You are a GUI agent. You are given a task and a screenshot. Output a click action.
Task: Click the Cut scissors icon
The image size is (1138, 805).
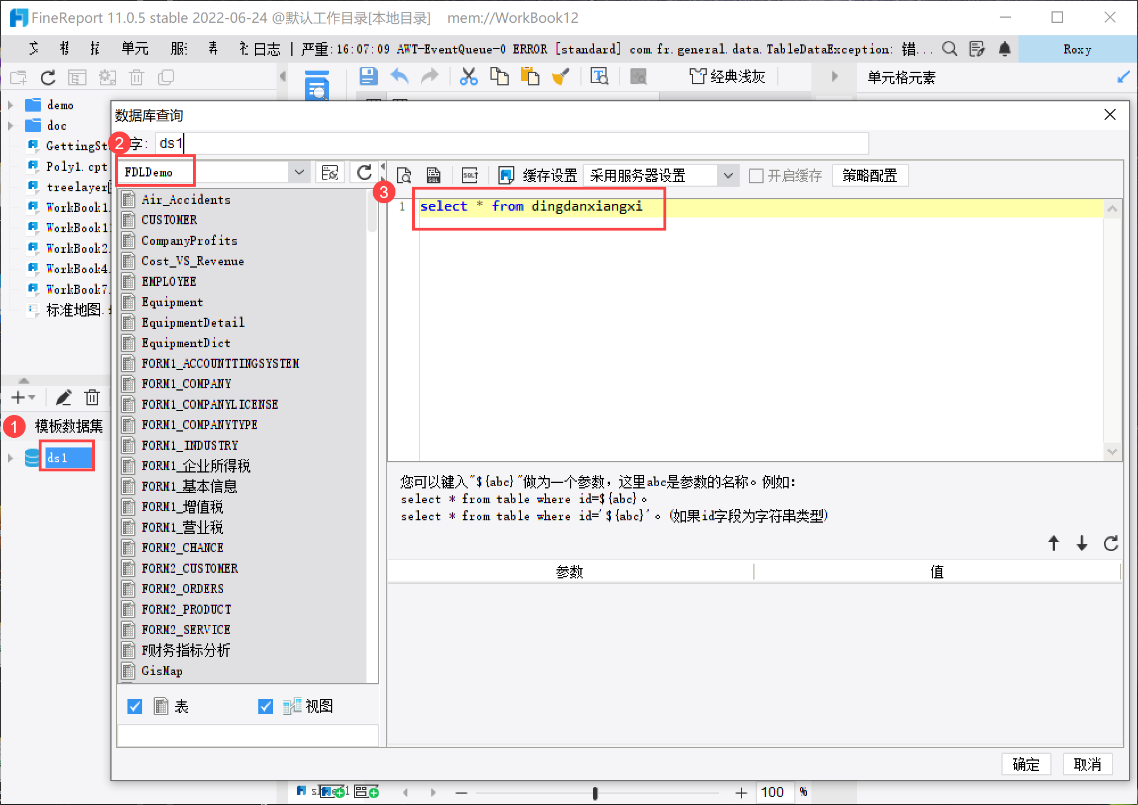468,76
